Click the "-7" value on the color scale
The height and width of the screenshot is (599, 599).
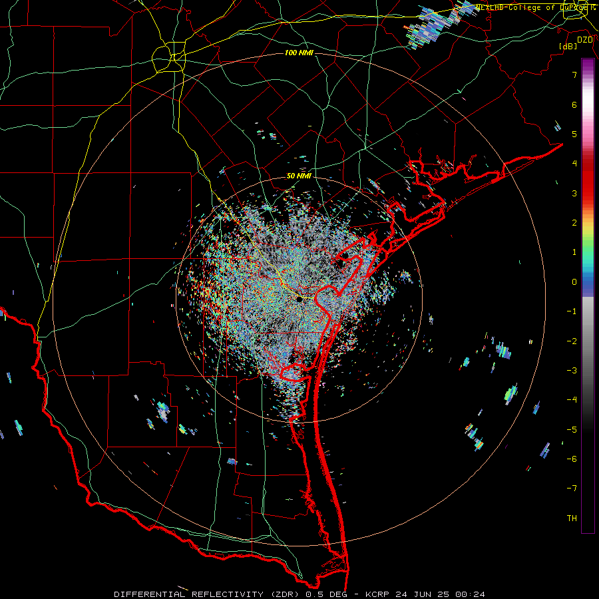[x=572, y=489]
